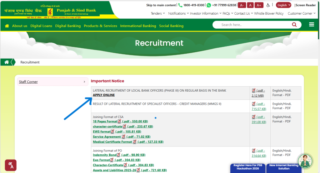This screenshot has height=173, width=320.
Task: Click PDF icon next to Service Agreement
Action: pos(123,137)
